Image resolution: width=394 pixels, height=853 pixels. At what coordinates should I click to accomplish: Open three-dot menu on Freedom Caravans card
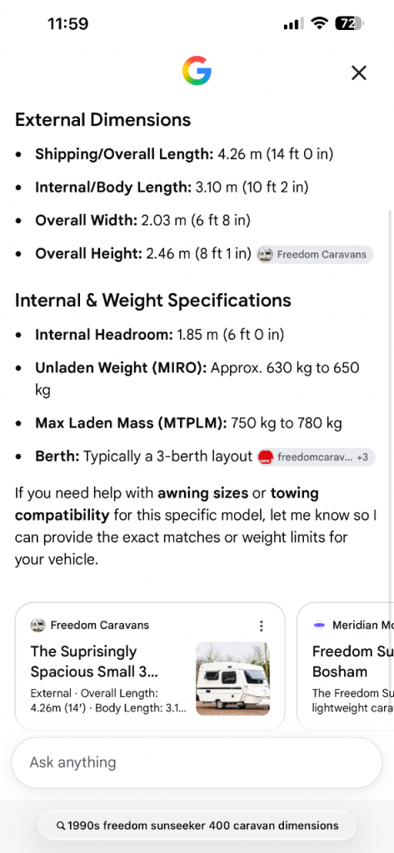click(262, 626)
